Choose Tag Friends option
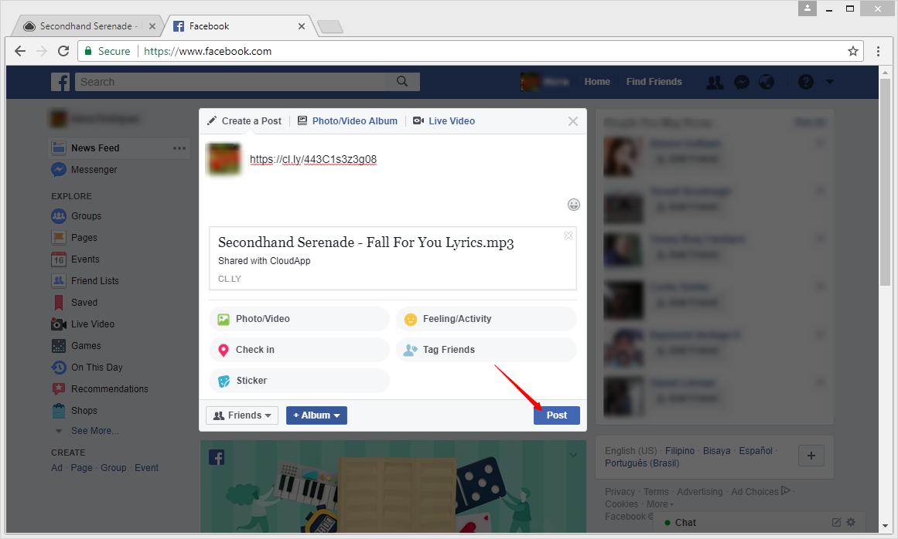This screenshot has height=539, width=898. (x=487, y=350)
